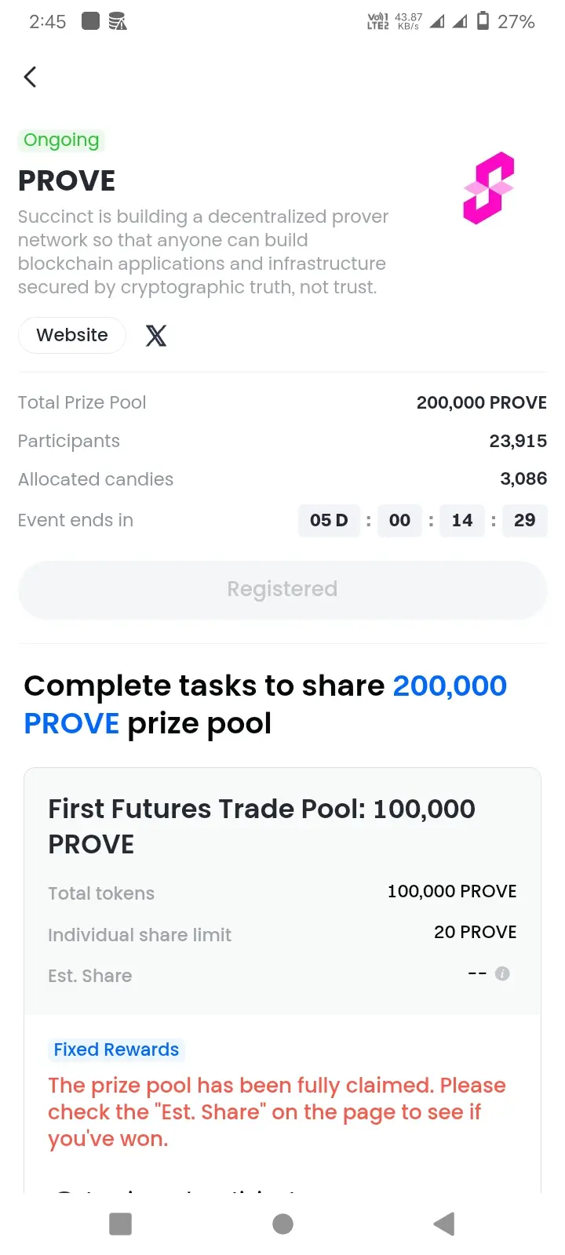Tap the back arrow at top left

pos(30,76)
